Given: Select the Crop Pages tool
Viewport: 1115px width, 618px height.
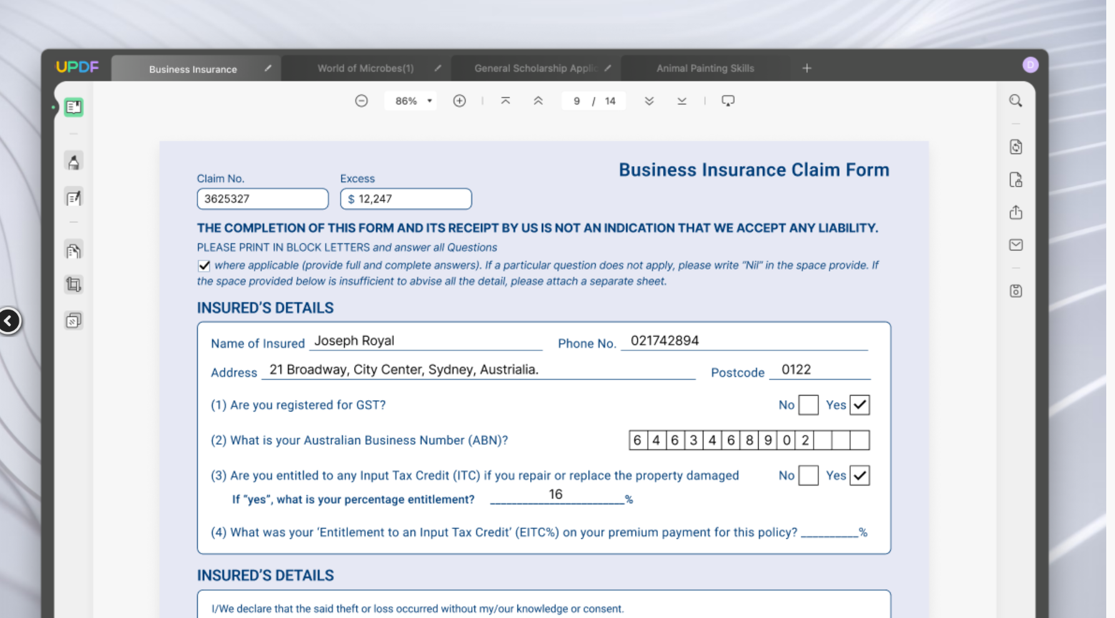Looking at the screenshot, I should (74, 285).
